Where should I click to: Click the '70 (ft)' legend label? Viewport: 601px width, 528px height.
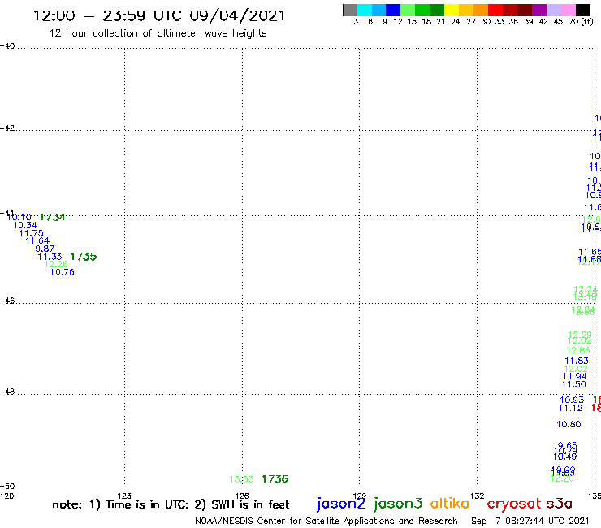(581, 21)
